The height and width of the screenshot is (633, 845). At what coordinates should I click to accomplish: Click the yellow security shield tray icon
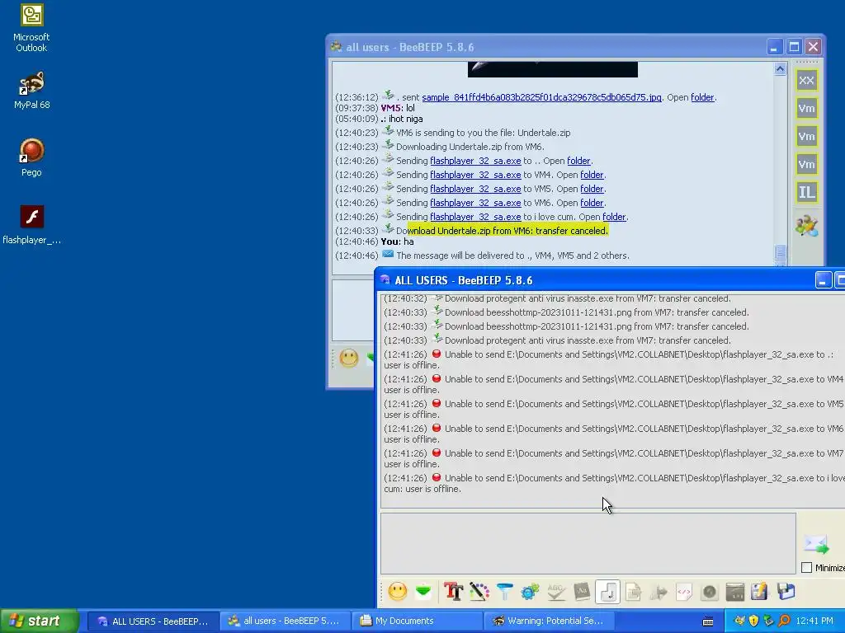tap(754, 621)
